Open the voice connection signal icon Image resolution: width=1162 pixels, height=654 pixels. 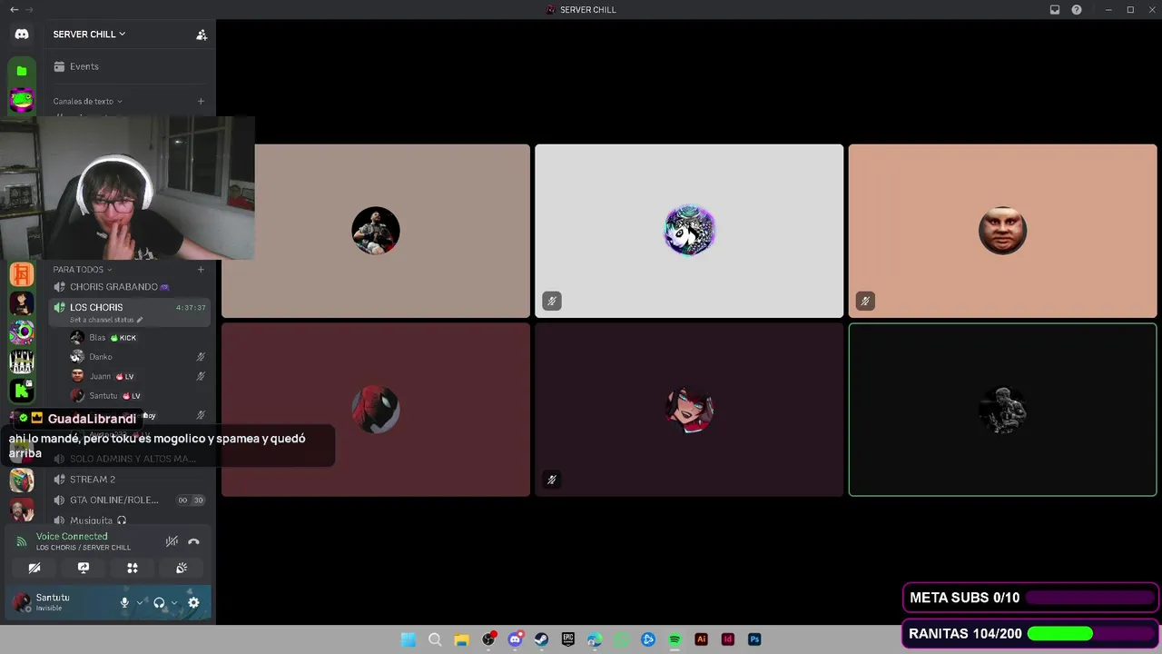22,542
